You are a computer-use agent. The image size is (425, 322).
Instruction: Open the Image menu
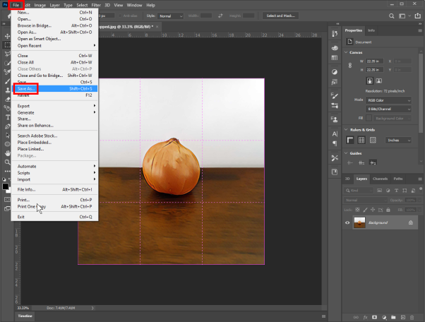[40, 5]
